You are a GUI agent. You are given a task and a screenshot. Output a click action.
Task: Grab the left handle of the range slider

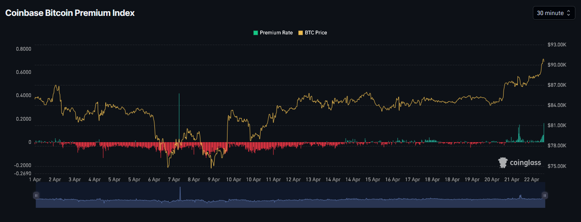click(36, 195)
